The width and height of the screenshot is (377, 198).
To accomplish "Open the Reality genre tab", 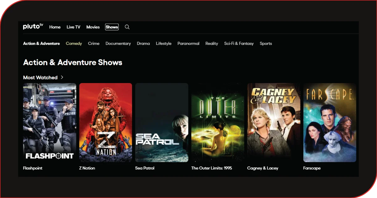I will pos(212,43).
